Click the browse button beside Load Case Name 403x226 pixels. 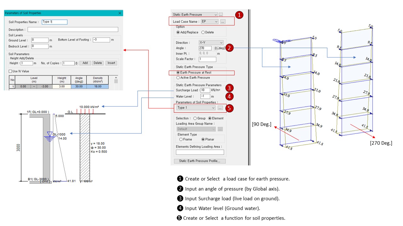click(223, 22)
